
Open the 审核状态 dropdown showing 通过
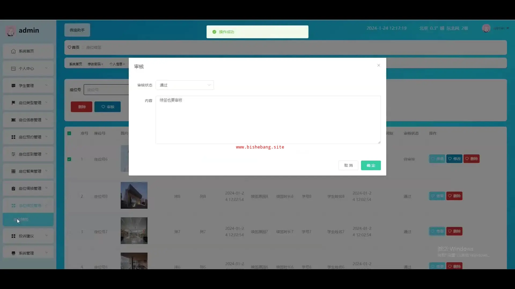pyautogui.click(x=185, y=85)
